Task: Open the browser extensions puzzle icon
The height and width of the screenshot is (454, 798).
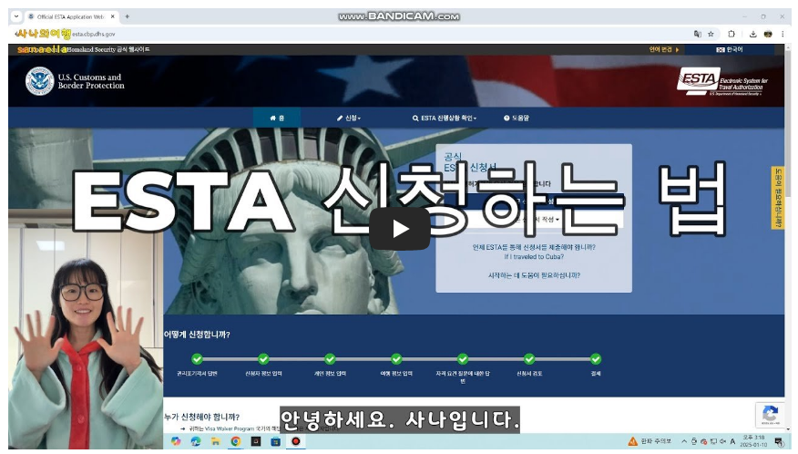Action: tap(731, 34)
